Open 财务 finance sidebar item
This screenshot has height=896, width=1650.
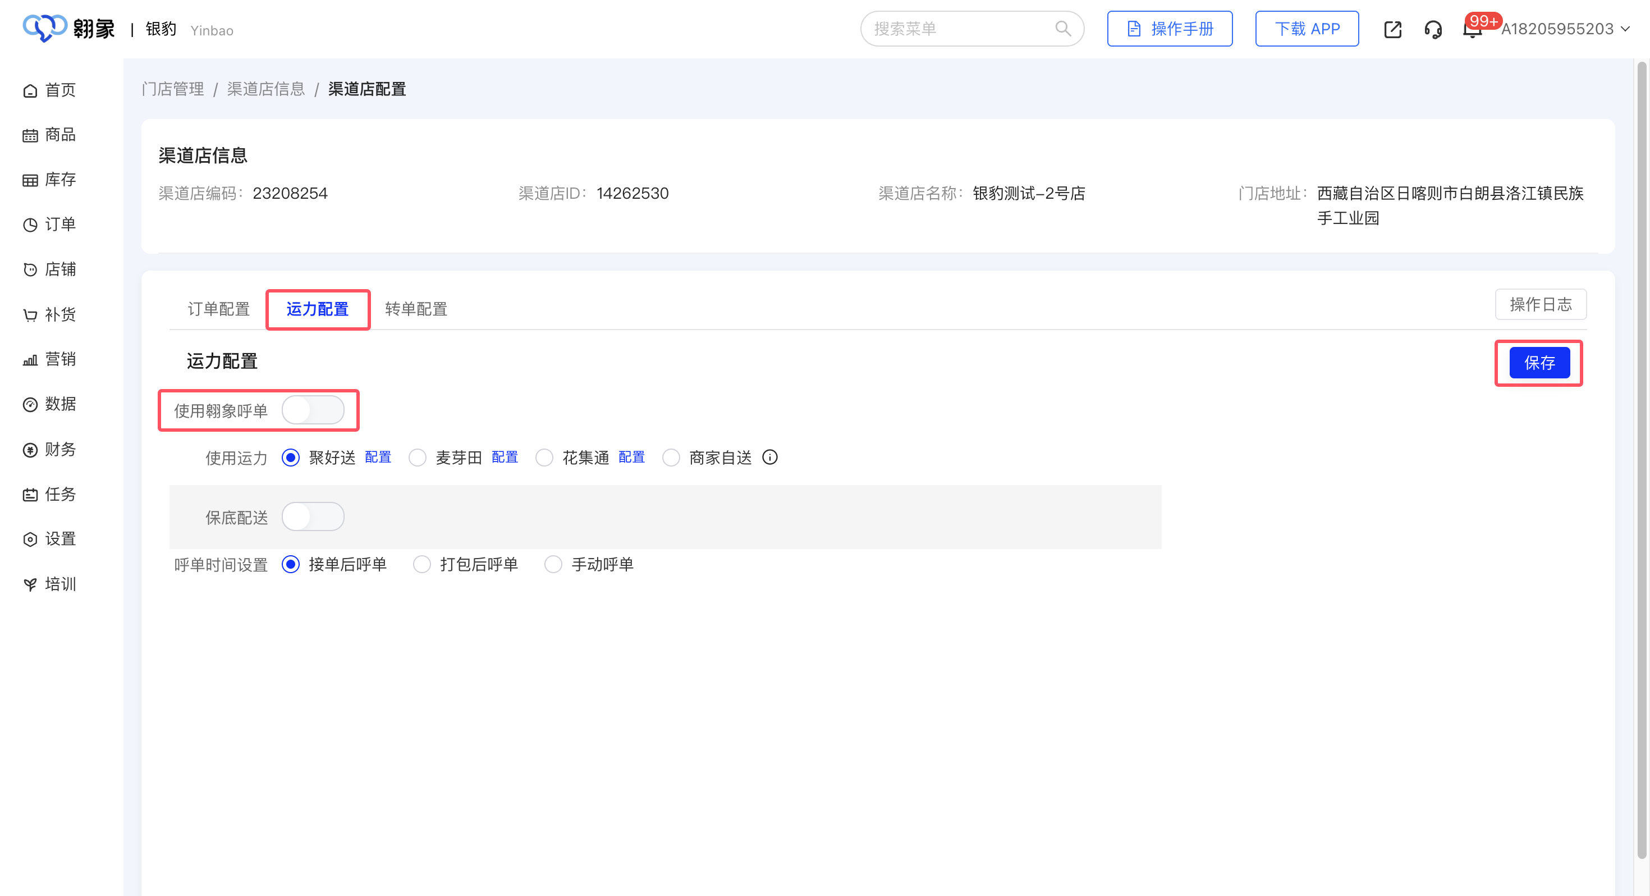[x=50, y=449]
